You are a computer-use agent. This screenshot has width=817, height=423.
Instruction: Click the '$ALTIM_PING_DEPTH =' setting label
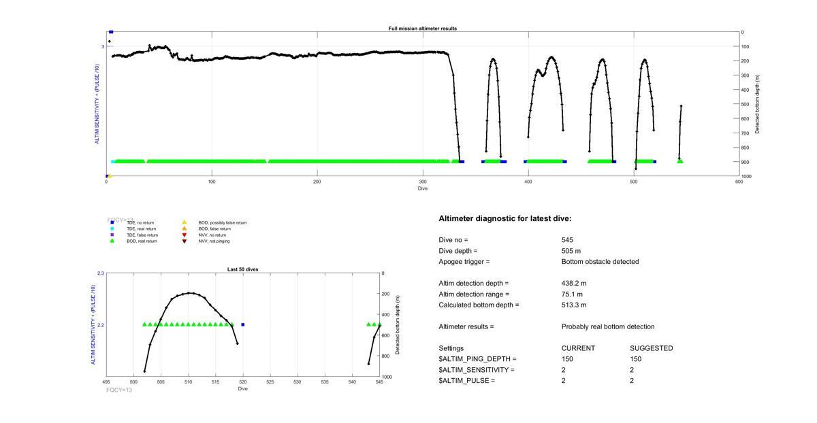[477, 359]
